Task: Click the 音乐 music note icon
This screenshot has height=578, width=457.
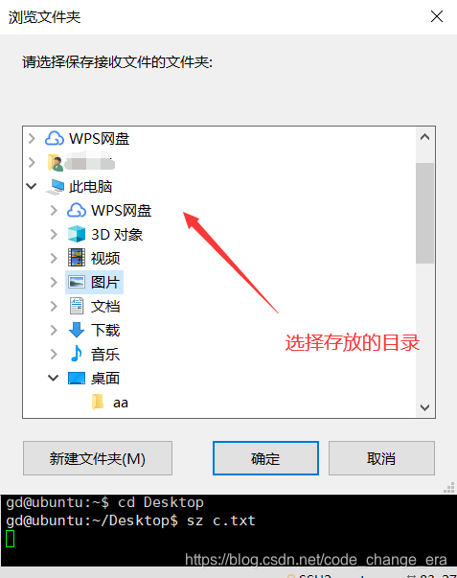Action: coord(77,354)
